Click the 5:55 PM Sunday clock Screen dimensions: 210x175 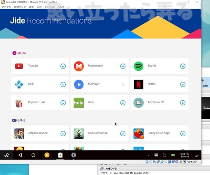point(185,155)
